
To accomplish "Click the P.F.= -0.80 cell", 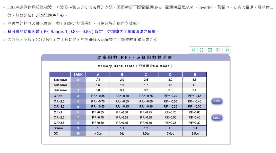I will click(122, 96).
